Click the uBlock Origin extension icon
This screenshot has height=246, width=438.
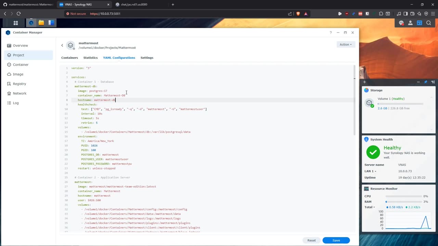pos(347,14)
